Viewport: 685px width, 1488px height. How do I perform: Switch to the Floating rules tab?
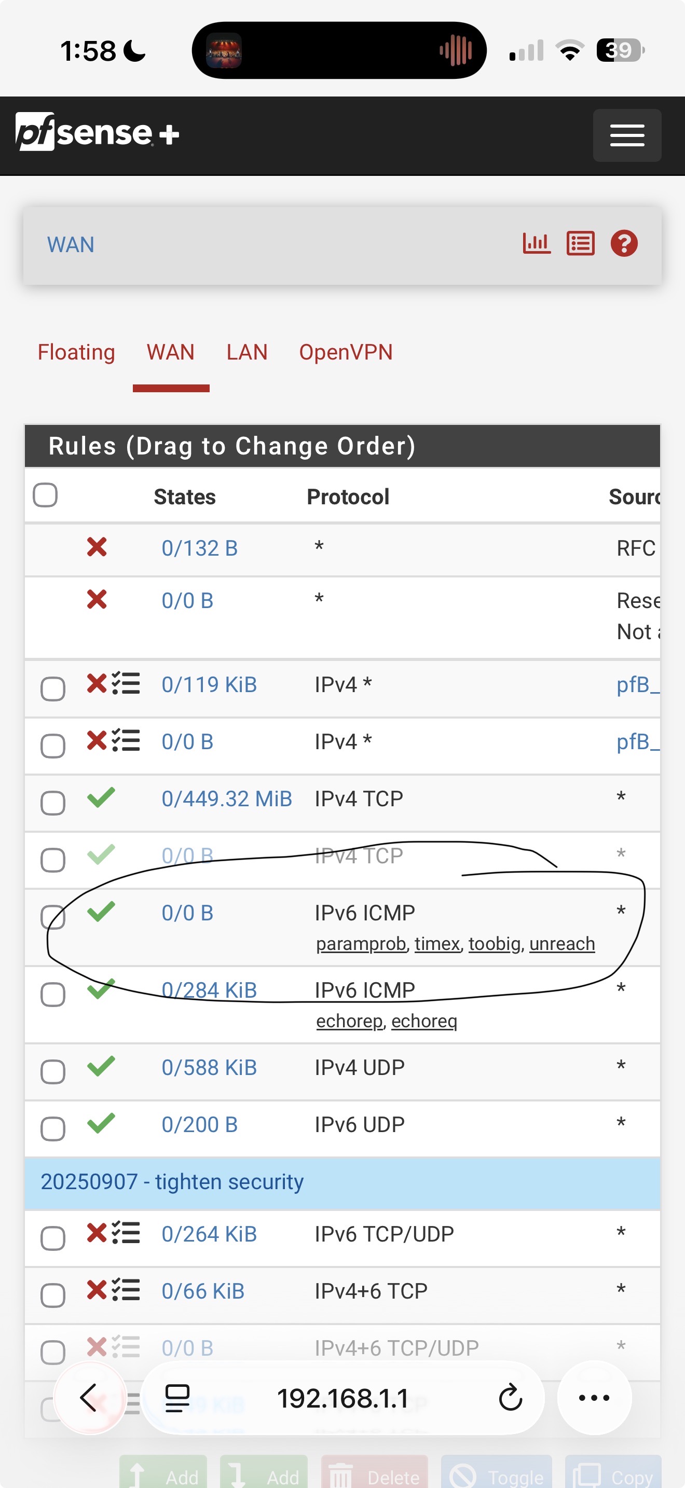coord(76,352)
